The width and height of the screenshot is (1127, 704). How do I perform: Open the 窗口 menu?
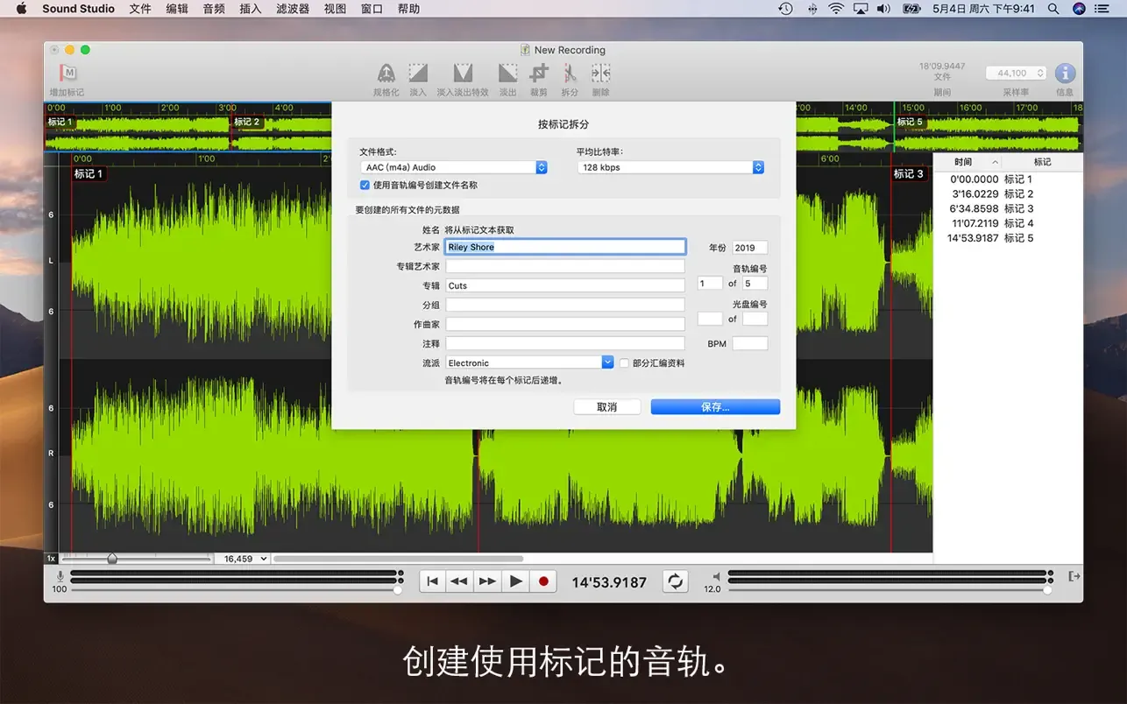tap(372, 9)
